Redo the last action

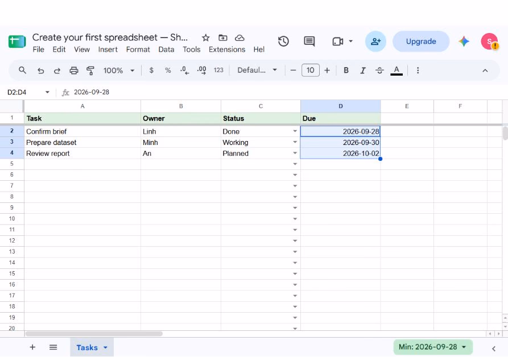[x=57, y=70]
